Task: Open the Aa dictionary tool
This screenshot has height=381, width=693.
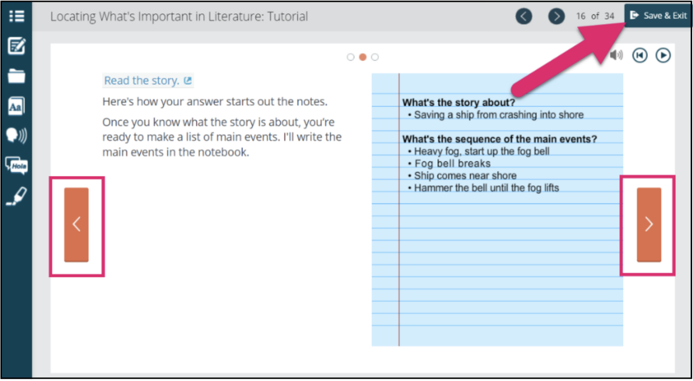Action: coord(17,107)
